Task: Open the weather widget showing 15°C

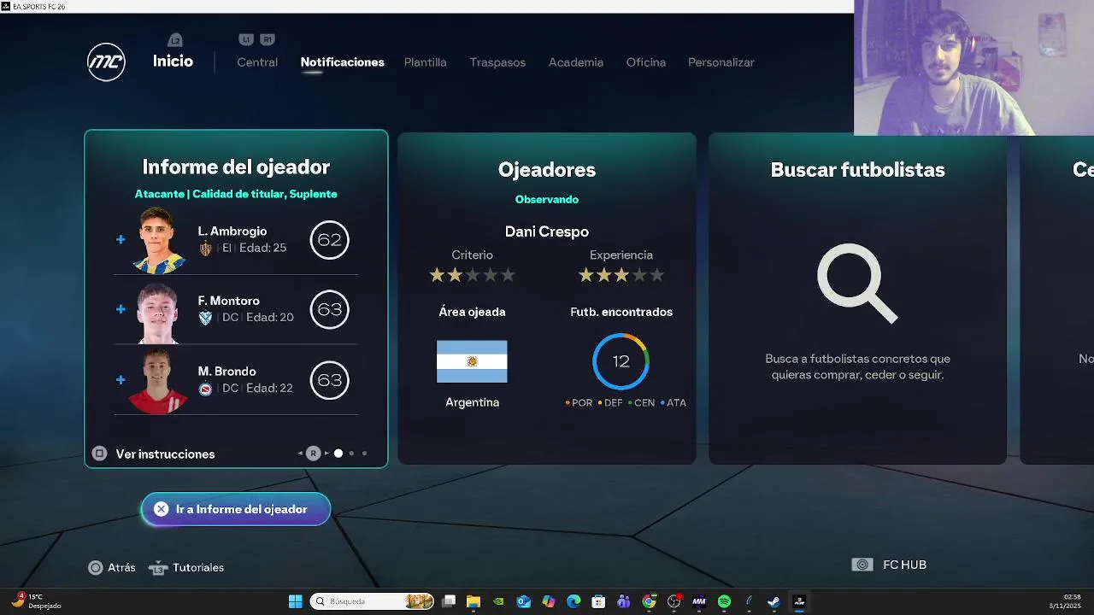Action: [x=36, y=601]
